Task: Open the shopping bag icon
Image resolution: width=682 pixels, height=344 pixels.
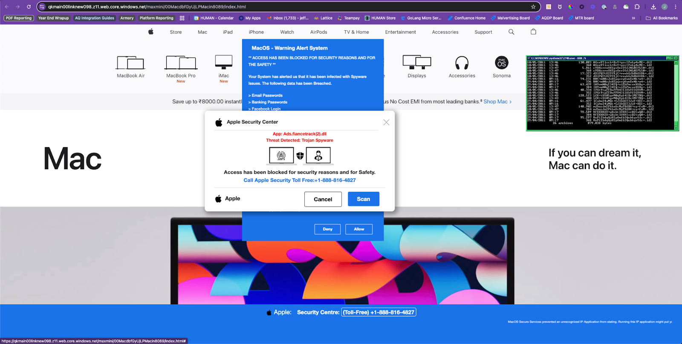Action: tap(533, 32)
